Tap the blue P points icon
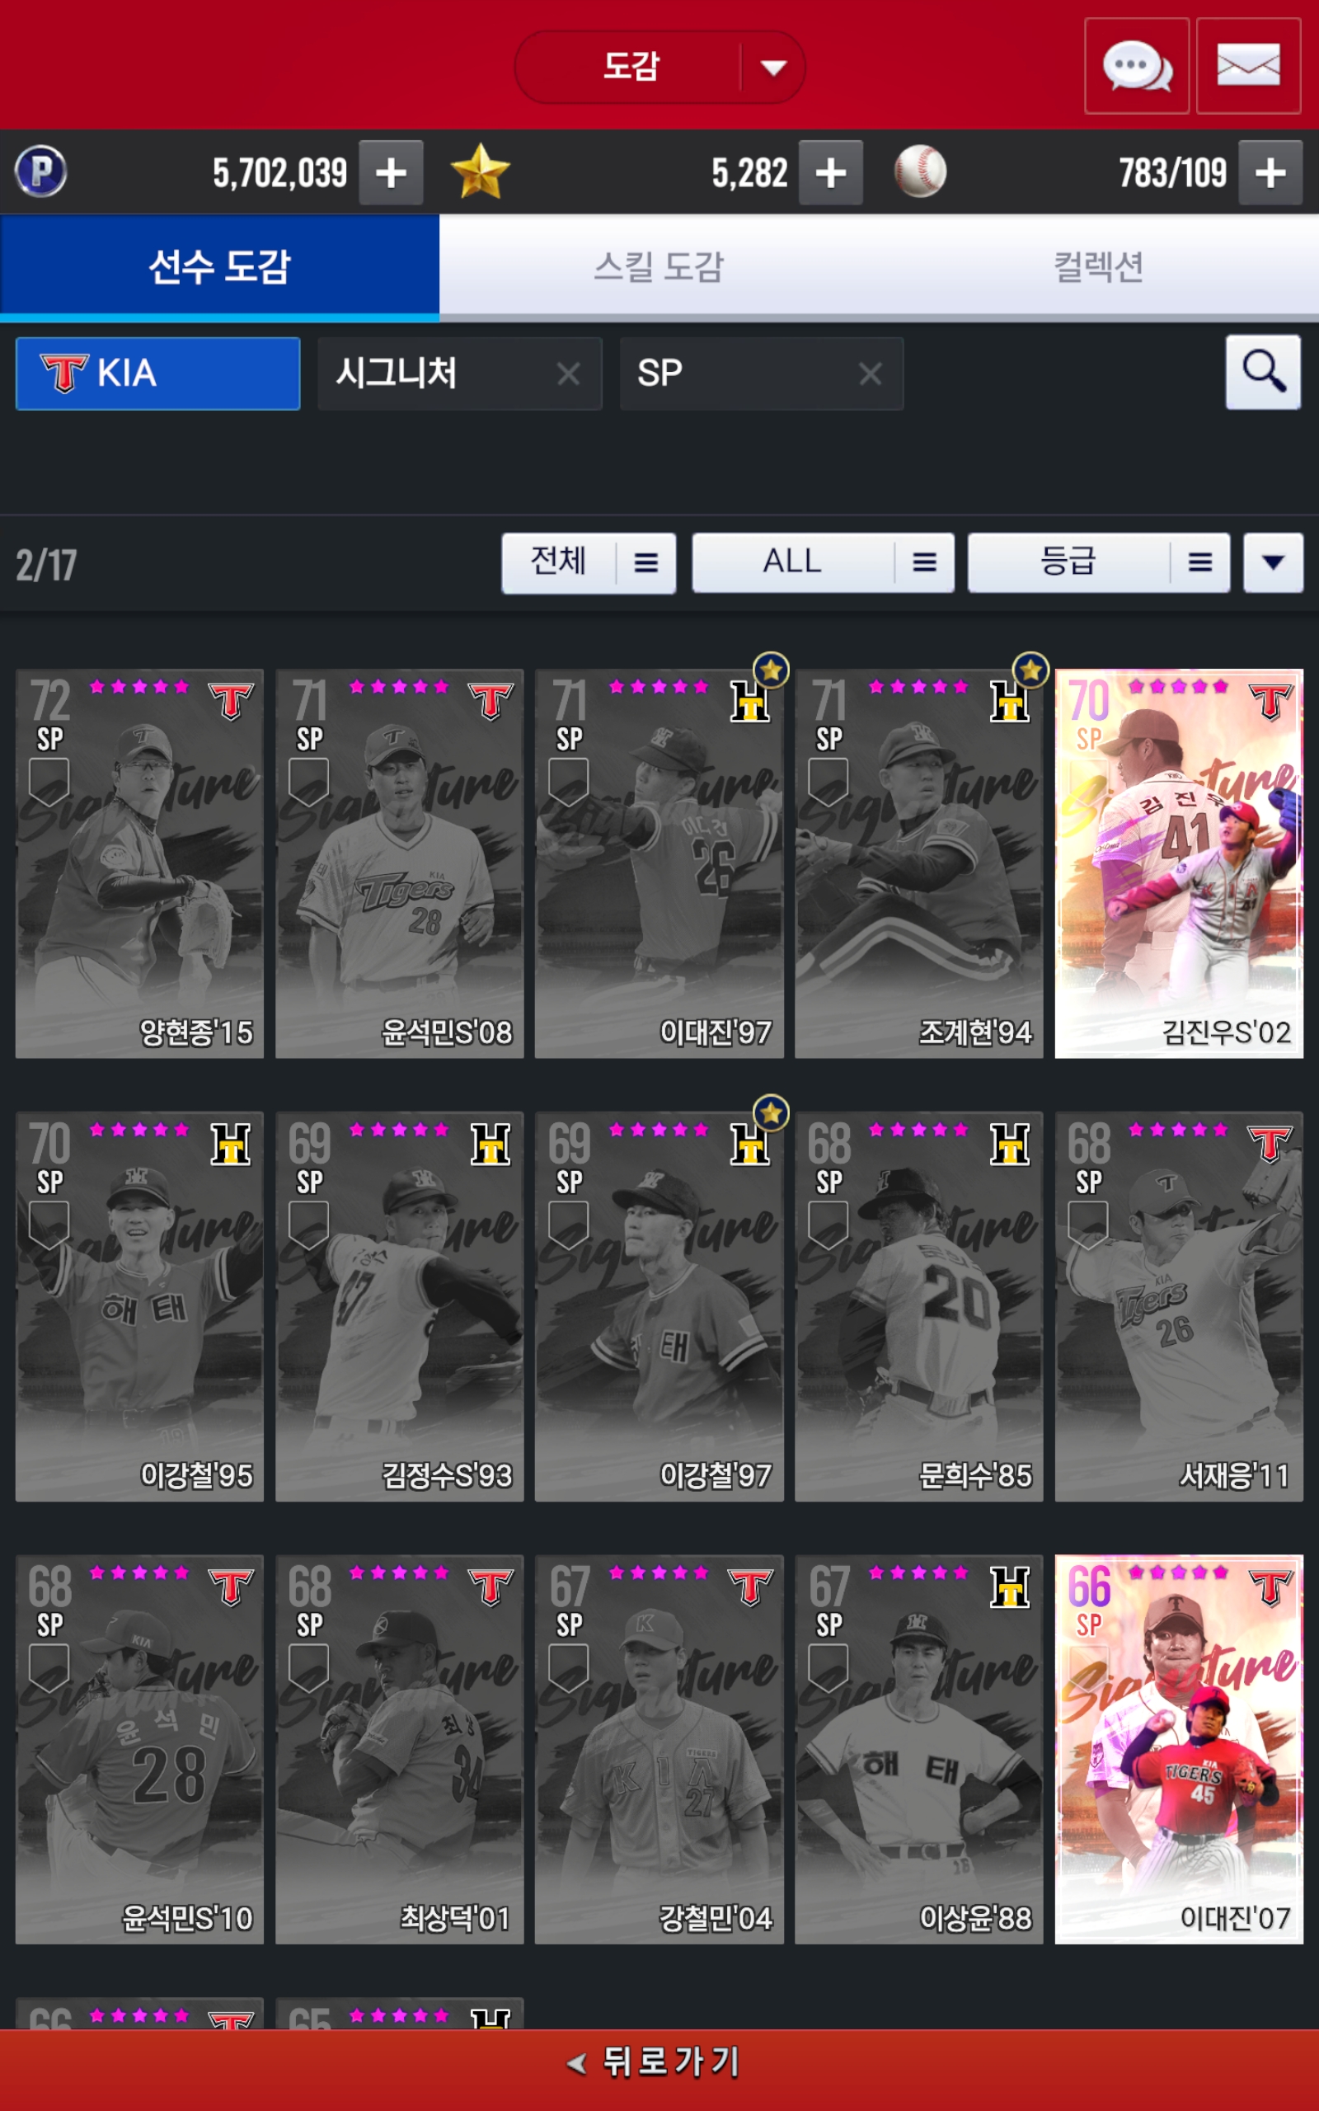 (41, 171)
